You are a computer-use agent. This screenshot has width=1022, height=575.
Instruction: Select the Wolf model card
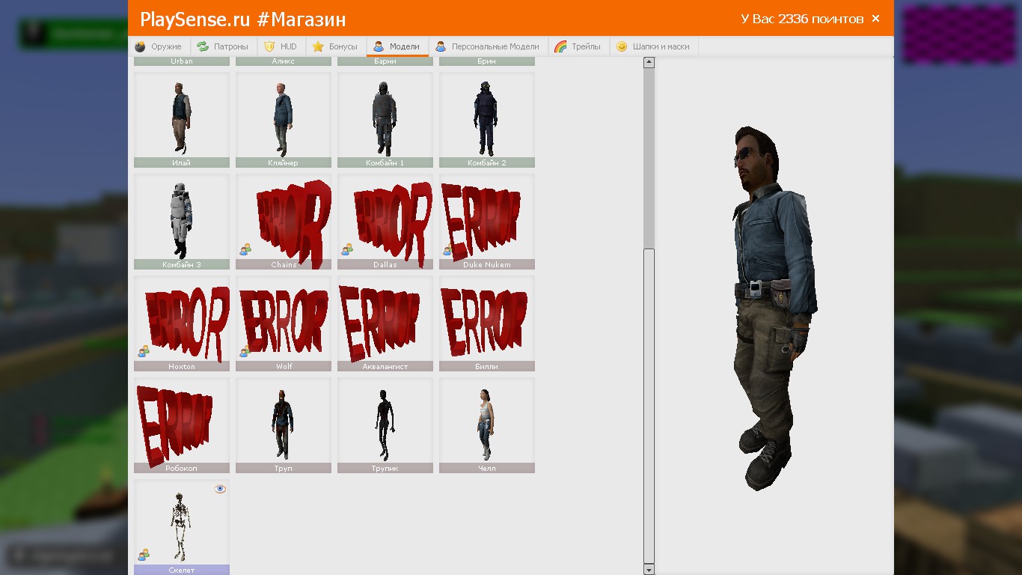click(284, 323)
